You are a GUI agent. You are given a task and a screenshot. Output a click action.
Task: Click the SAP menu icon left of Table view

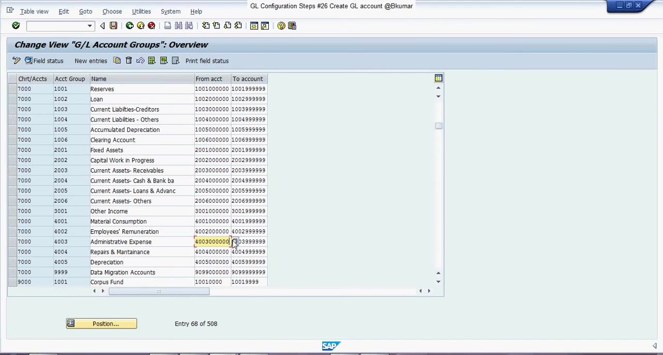coord(10,10)
